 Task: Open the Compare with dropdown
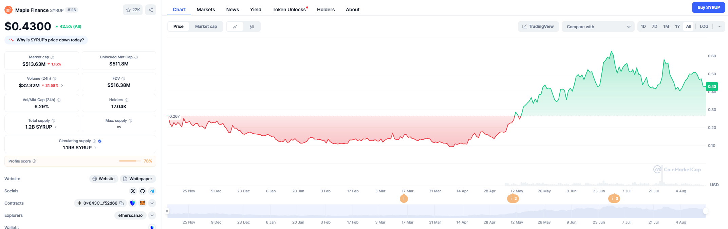click(598, 26)
